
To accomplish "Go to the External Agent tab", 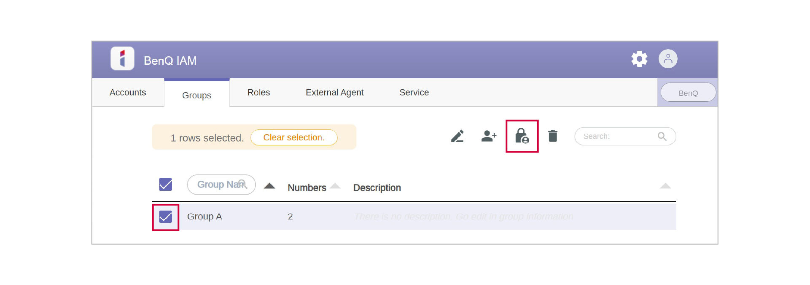I will point(334,92).
